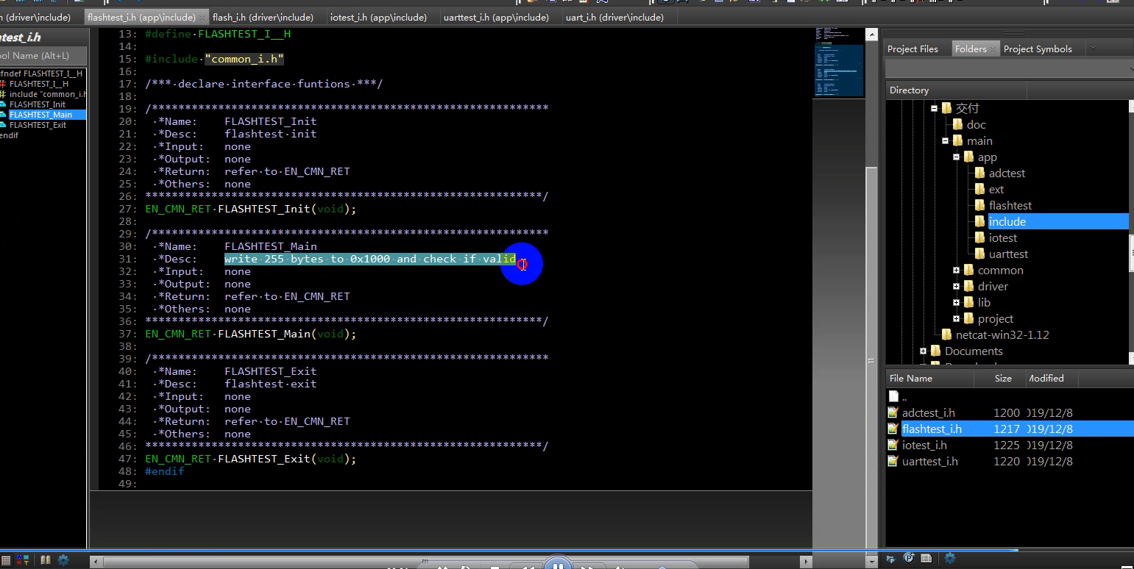
Task: Close the flashtest_i.h editor tab
Action: [x=202, y=17]
